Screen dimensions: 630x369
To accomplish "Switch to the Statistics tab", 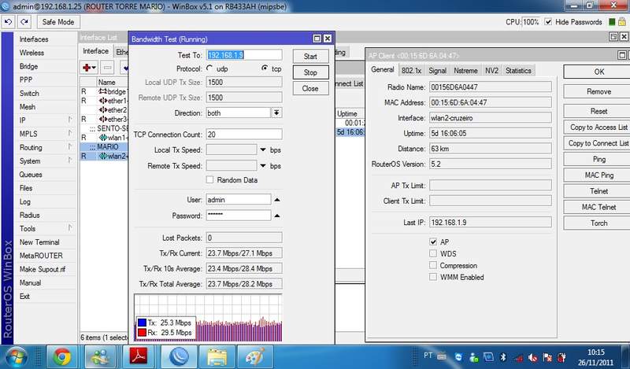I will click(x=518, y=70).
